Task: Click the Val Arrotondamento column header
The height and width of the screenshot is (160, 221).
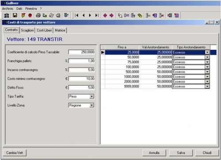Action: tap(156, 47)
